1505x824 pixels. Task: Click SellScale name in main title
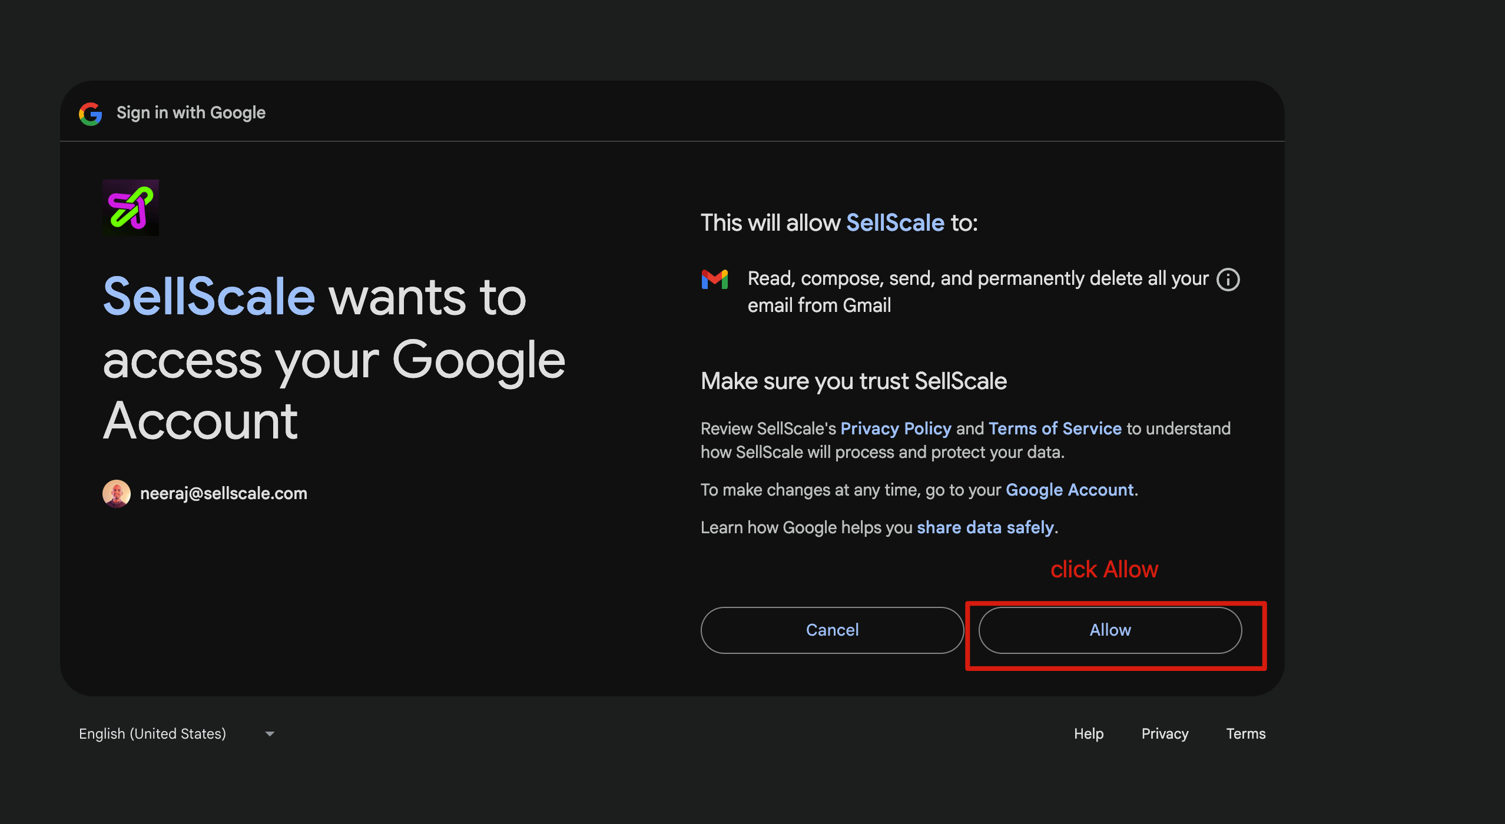click(x=209, y=297)
